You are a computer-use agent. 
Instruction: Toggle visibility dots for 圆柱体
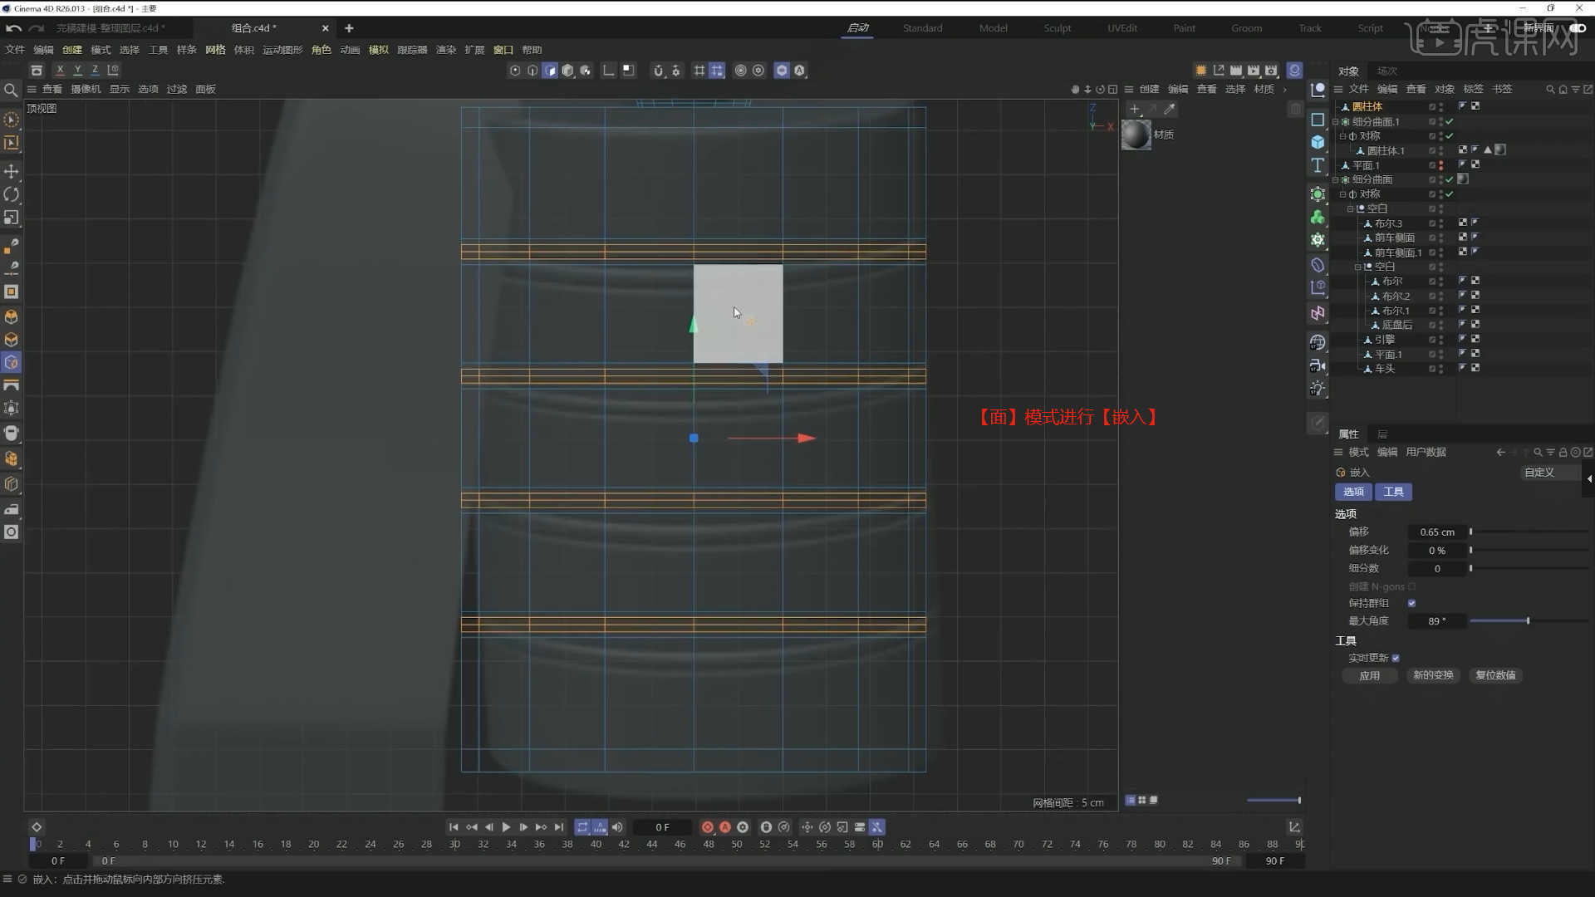pyautogui.click(x=1441, y=107)
